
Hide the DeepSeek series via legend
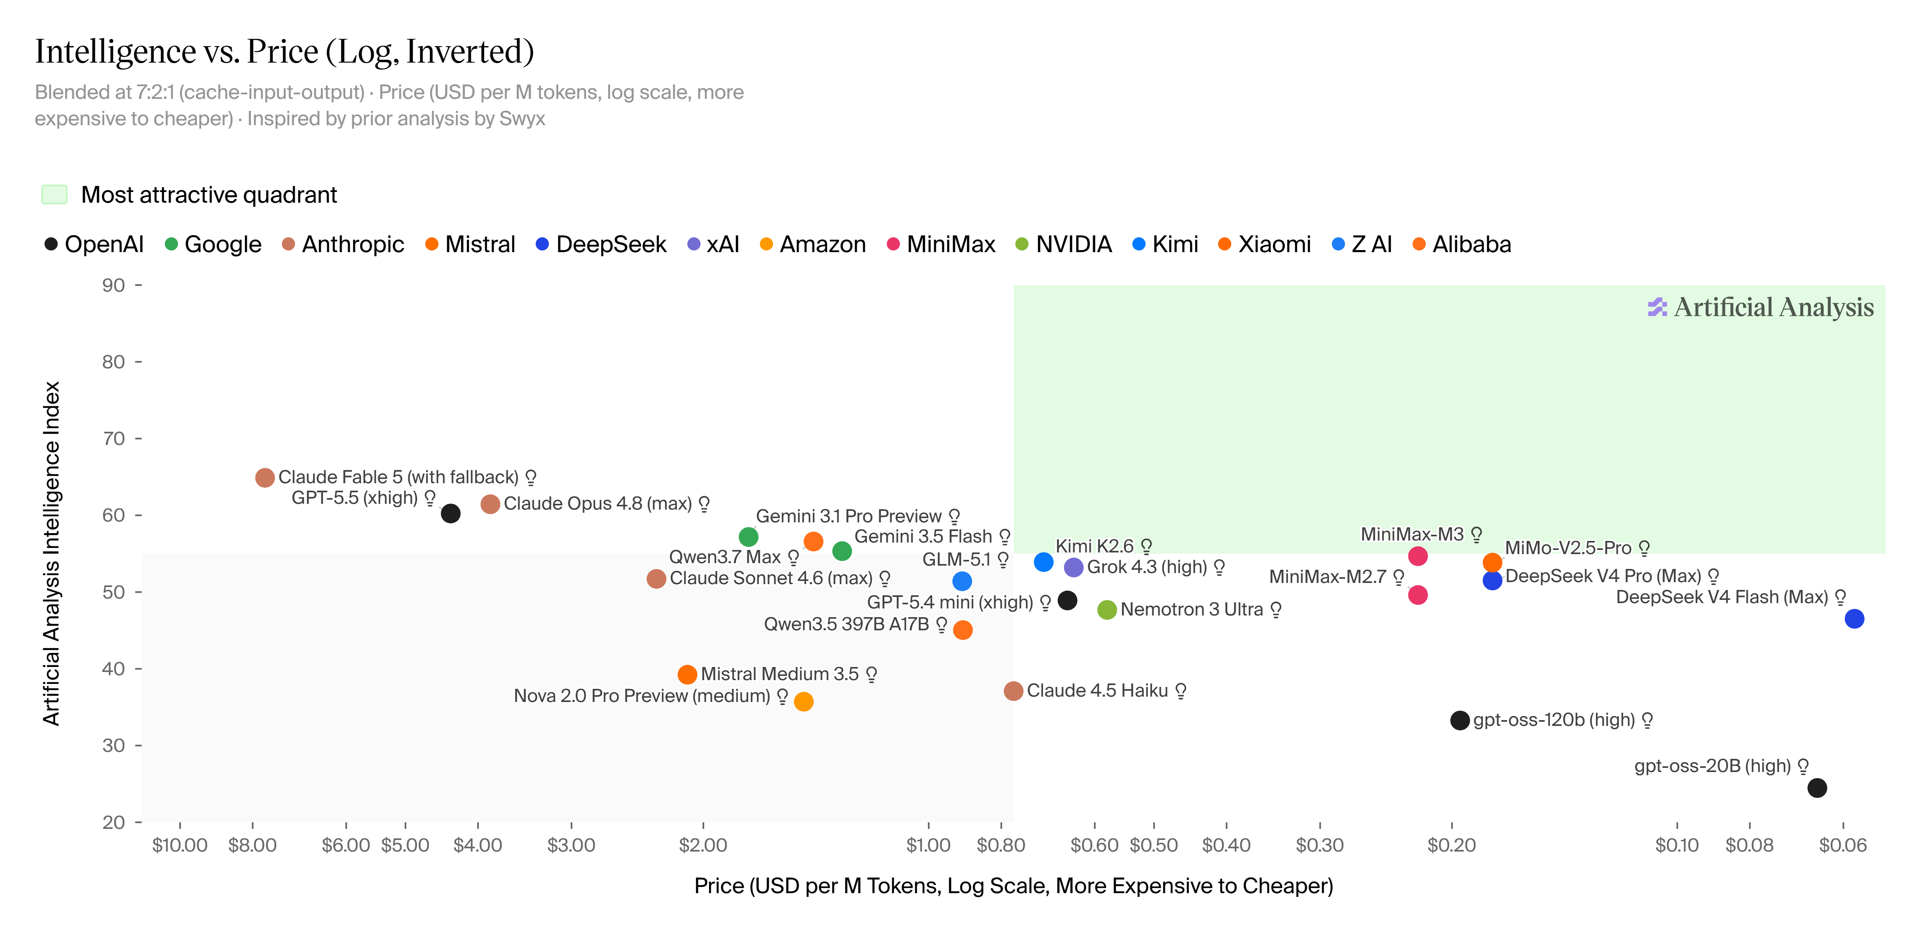tap(601, 244)
